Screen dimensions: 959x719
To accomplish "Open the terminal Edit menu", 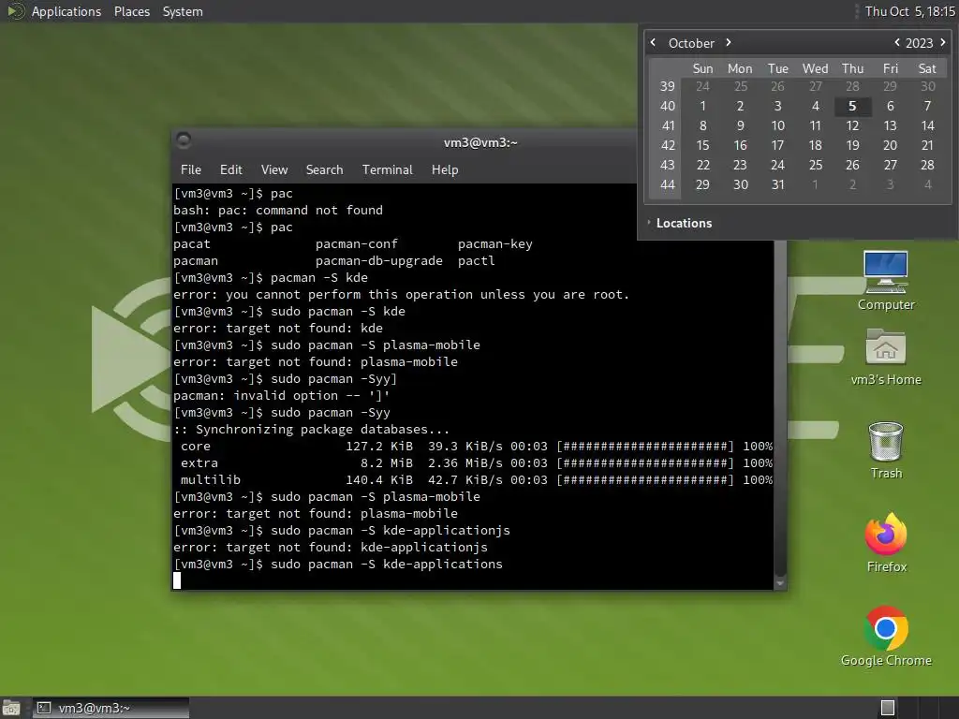I will click(x=230, y=169).
